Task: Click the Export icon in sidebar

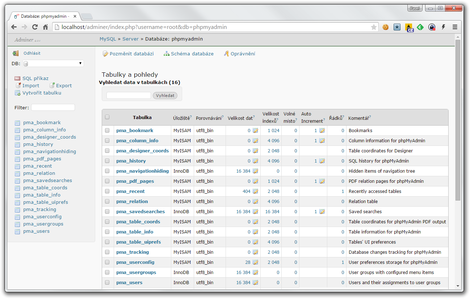Action: coord(52,85)
